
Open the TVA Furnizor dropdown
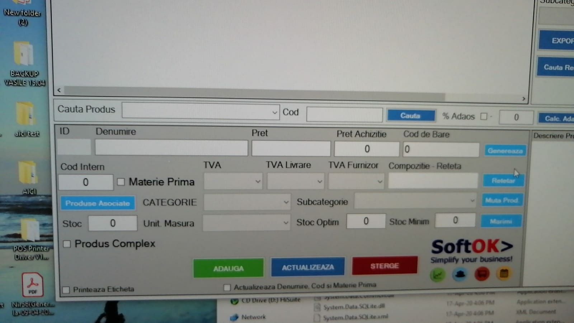coord(356,181)
